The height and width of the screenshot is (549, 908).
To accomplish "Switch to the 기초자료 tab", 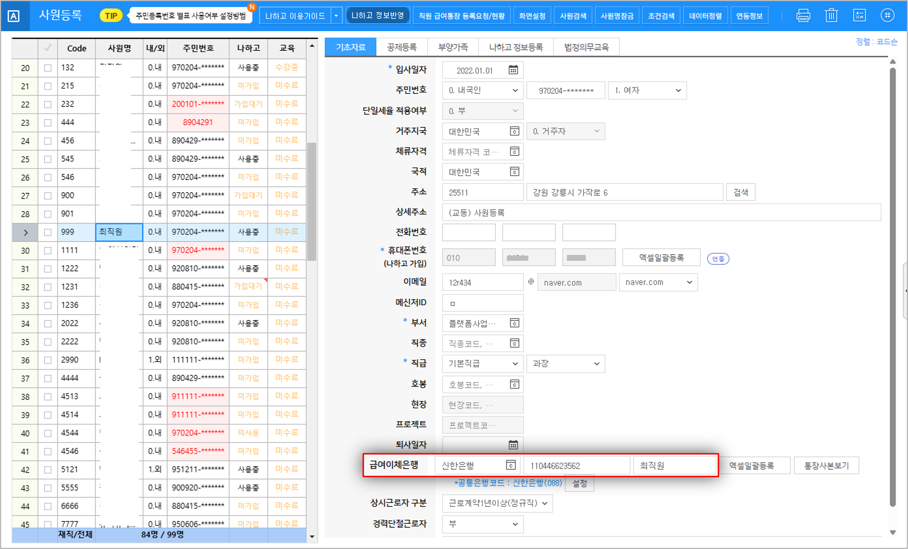I will pos(350,47).
